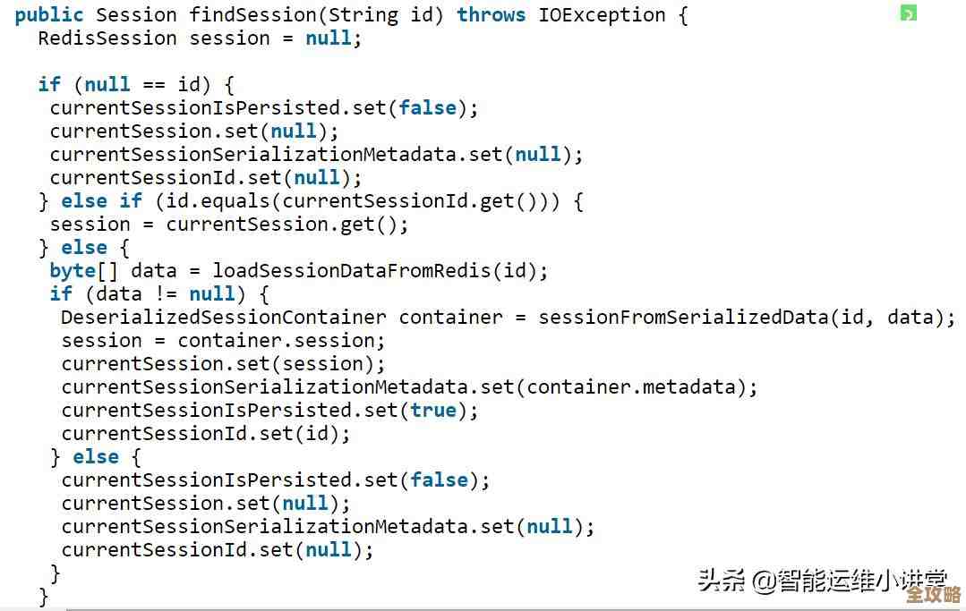Click the 头条 @智能运维小讲堂 watermark
966x611 pixels.
click(x=821, y=580)
